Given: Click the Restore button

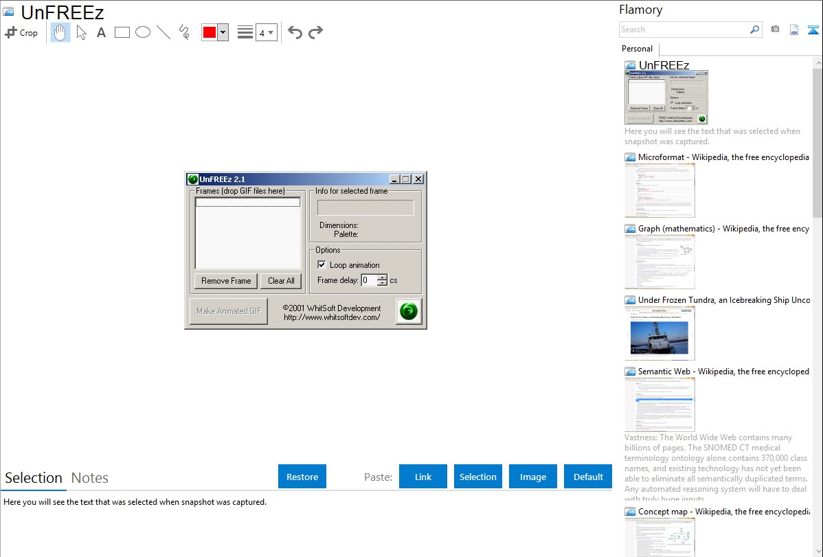Looking at the screenshot, I should 302,477.
